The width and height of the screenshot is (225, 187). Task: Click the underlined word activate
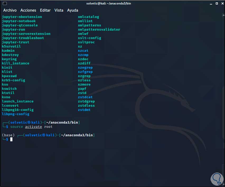34,127
